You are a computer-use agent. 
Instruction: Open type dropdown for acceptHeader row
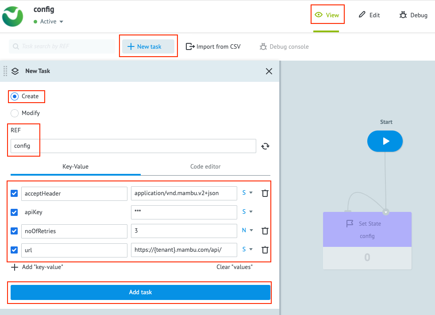(x=247, y=193)
